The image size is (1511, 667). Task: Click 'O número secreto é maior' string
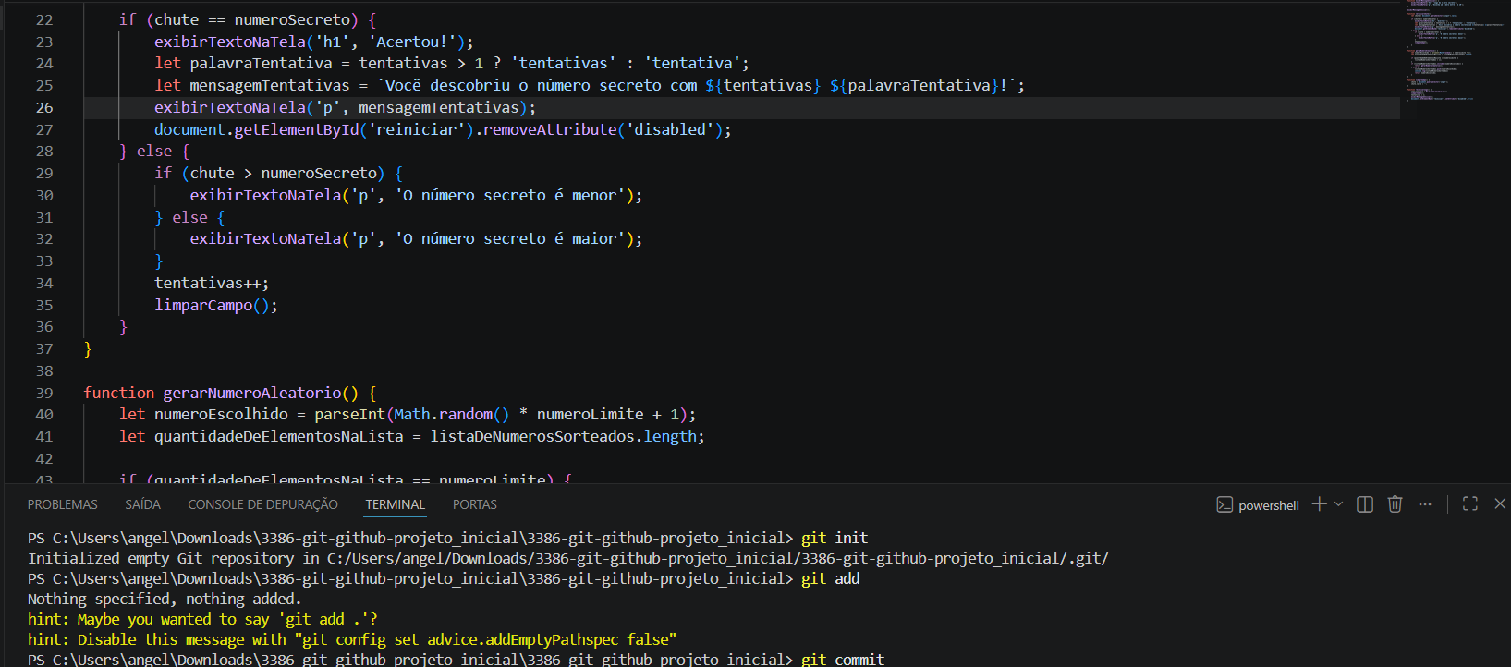(x=510, y=238)
